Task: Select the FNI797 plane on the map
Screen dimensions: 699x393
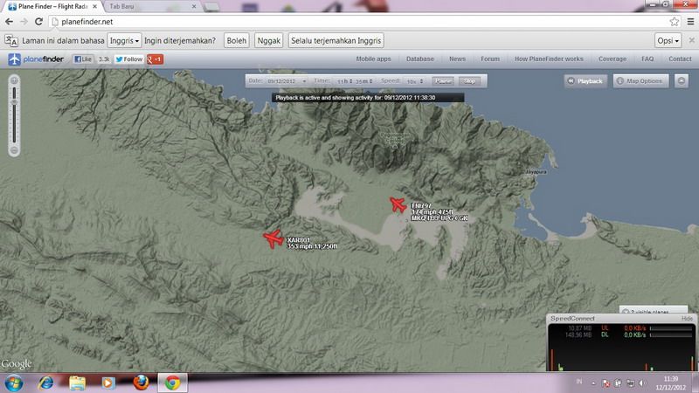Action: [x=398, y=205]
